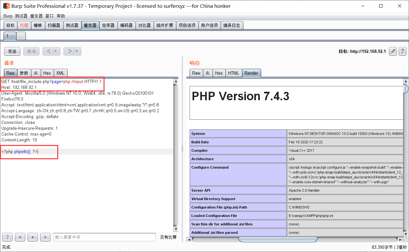Select response Render tab
The width and height of the screenshot is (409, 252).
pos(251,73)
